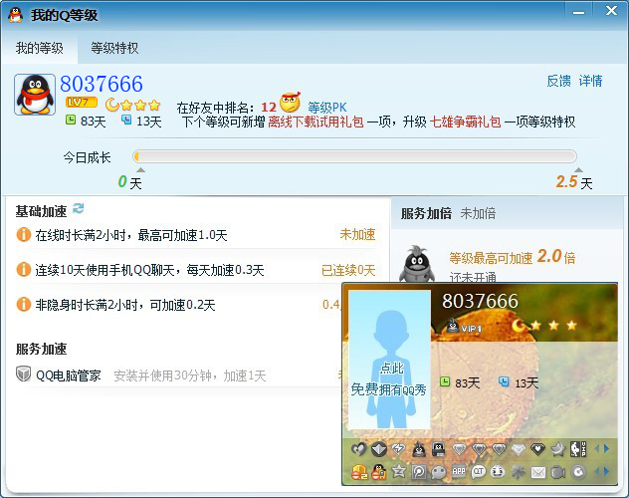Screen dimensions: 629x498
Task: Click the green clock icon beside 83天 in the header
Action: (71, 120)
